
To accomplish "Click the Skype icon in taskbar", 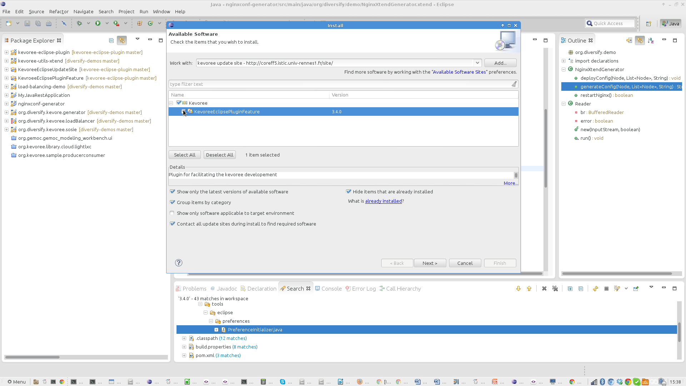I will 283,382.
